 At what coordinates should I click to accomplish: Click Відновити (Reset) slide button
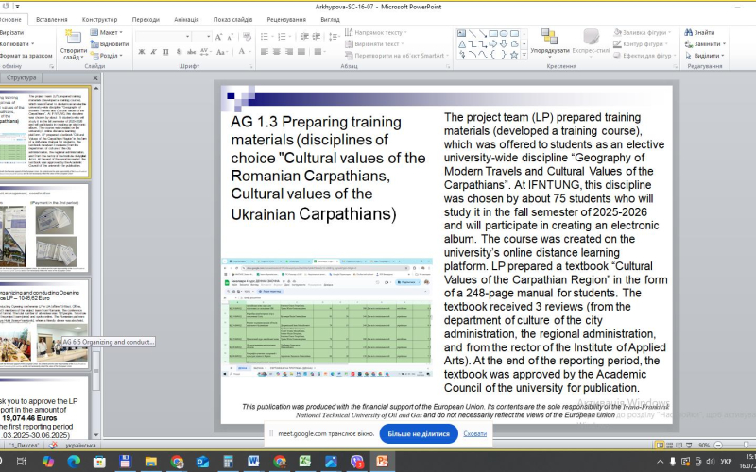[x=110, y=43]
